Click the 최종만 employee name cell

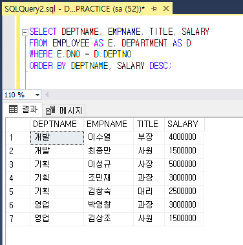(109, 152)
